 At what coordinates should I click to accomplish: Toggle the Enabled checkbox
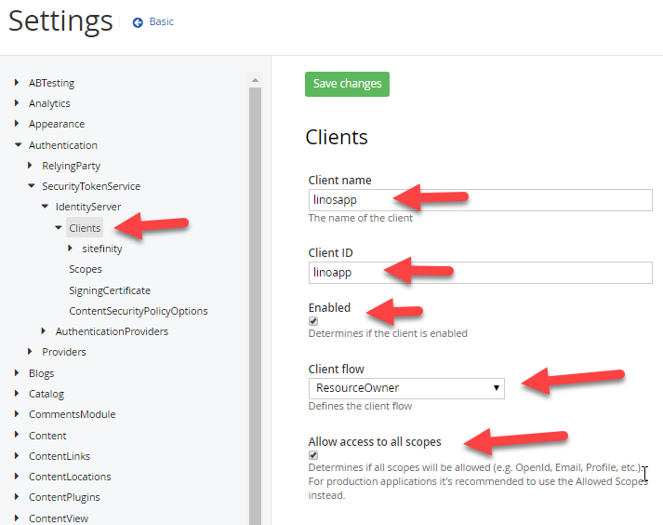pyautogui.click(x=313, y=321)
